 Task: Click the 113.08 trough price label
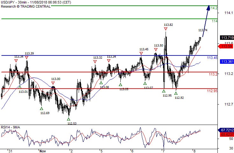tap(104, 87)
